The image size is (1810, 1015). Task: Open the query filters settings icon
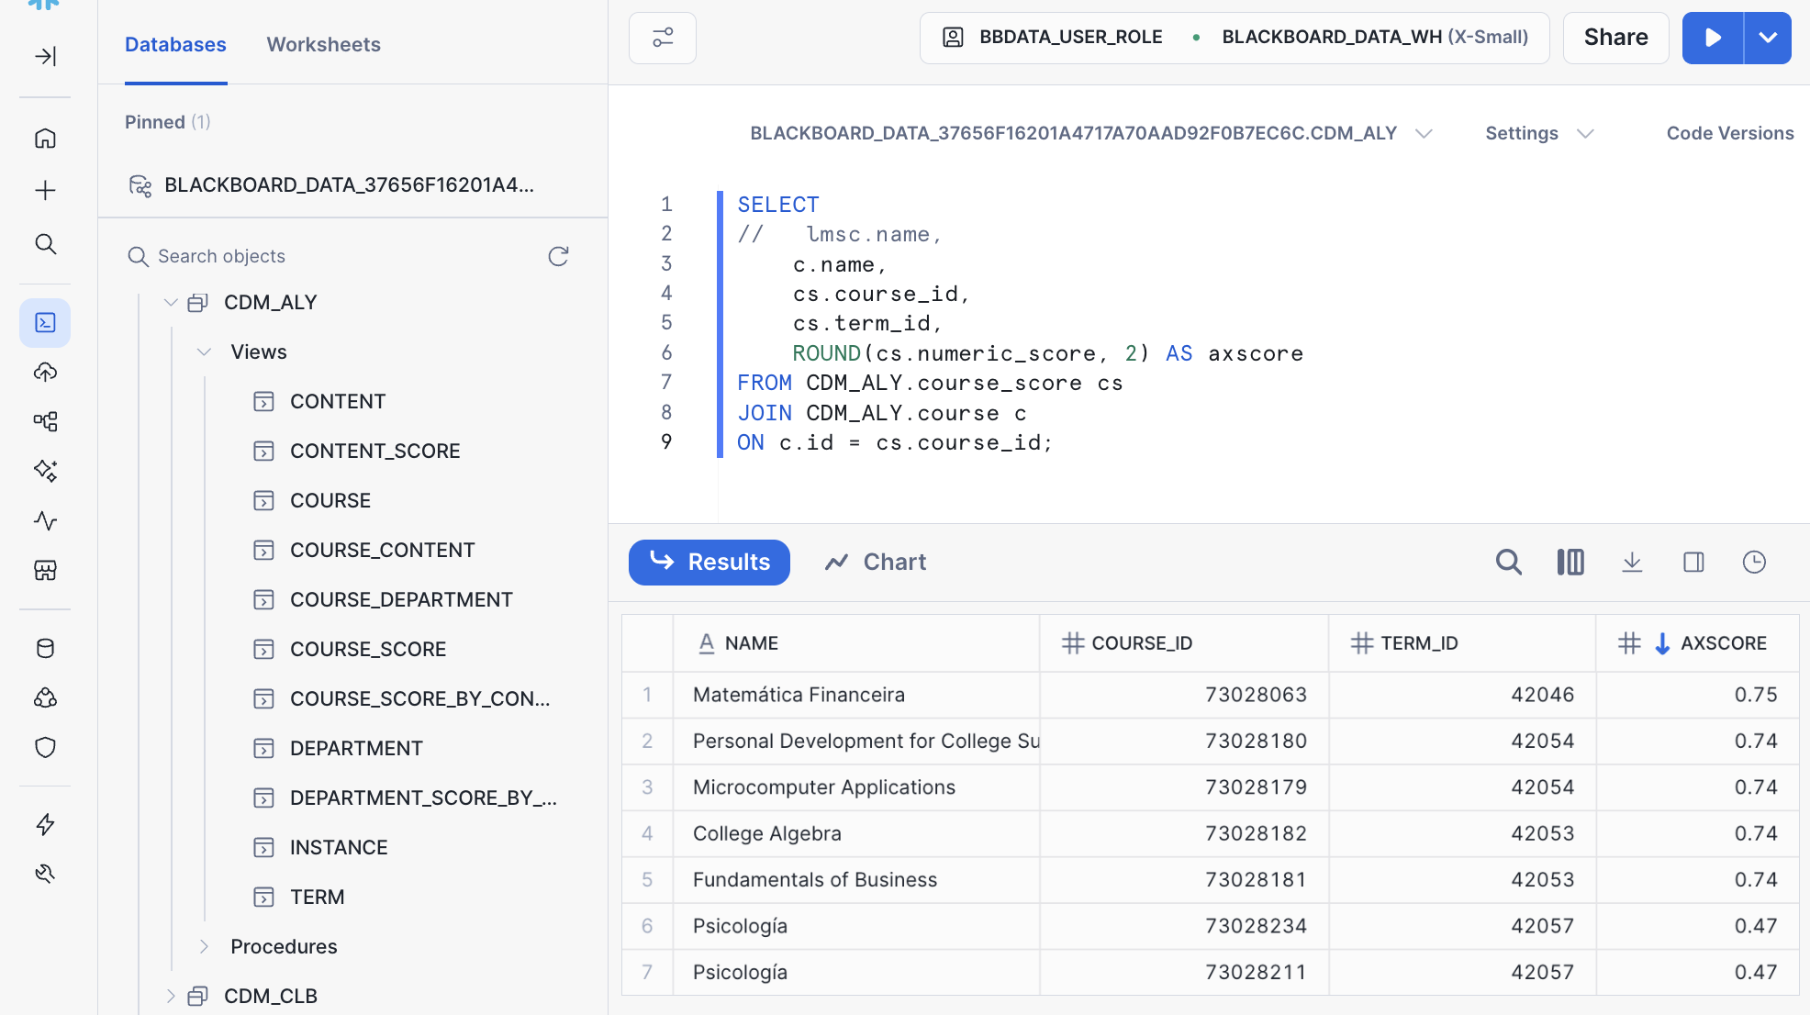pos(662,38)
